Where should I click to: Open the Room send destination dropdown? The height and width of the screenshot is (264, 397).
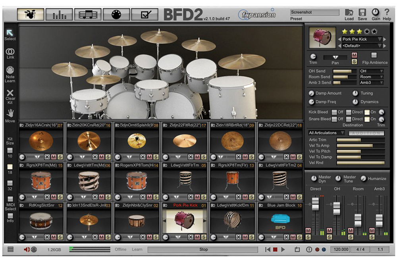(x=372, y=77)
